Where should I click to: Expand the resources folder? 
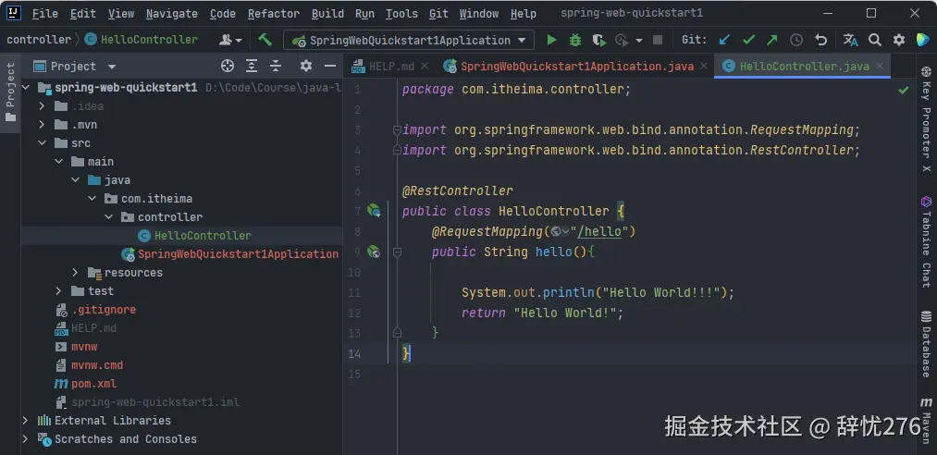(x=75, y=272)
